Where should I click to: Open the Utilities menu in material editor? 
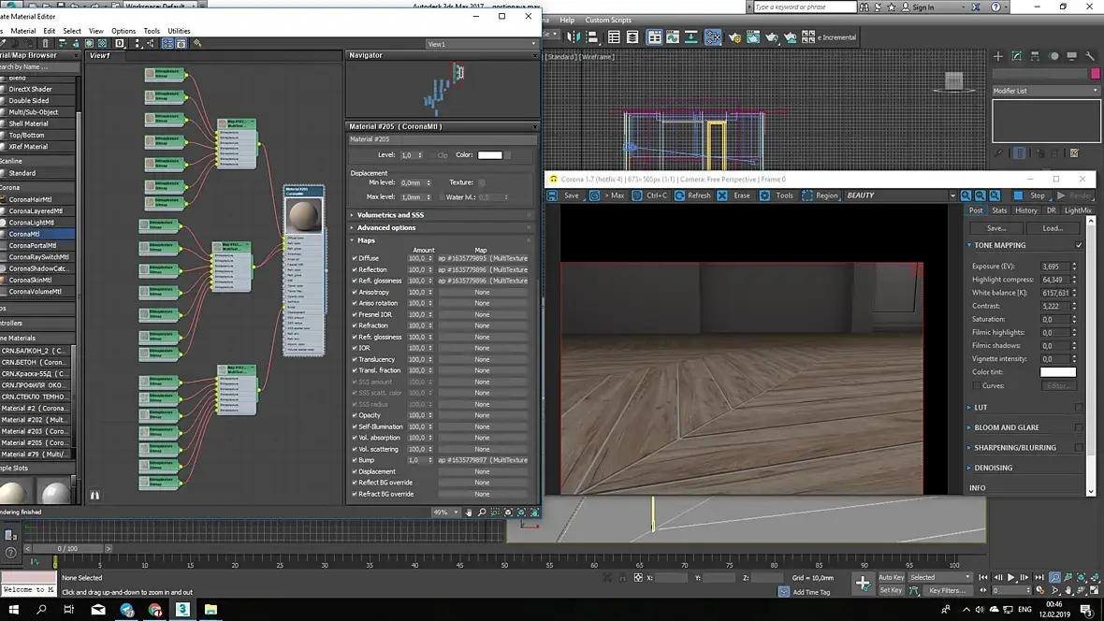pos(178,31)
